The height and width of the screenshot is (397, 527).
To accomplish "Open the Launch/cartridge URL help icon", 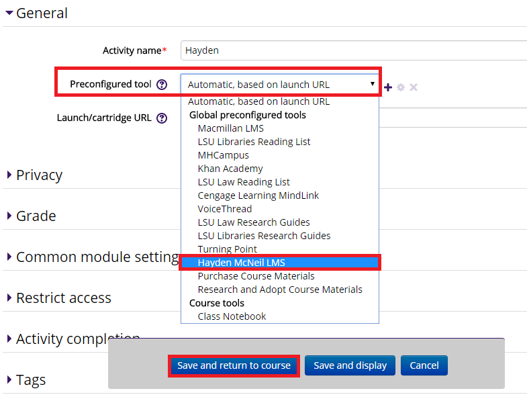I will pos(162,118).
